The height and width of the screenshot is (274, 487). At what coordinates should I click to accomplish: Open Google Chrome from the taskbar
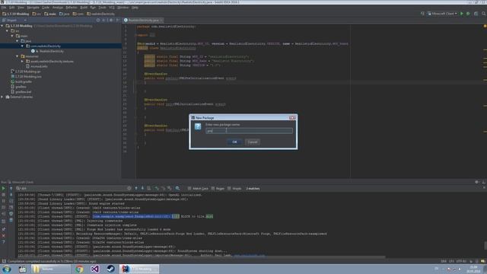tap(79, 269)
